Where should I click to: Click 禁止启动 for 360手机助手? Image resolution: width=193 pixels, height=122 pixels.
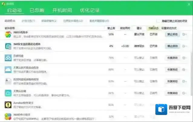172,34
